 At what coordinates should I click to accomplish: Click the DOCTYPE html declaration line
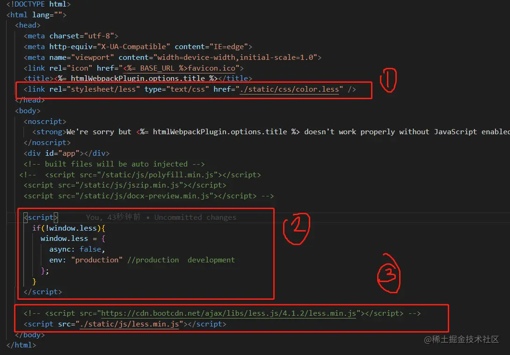tap(38, 4)
